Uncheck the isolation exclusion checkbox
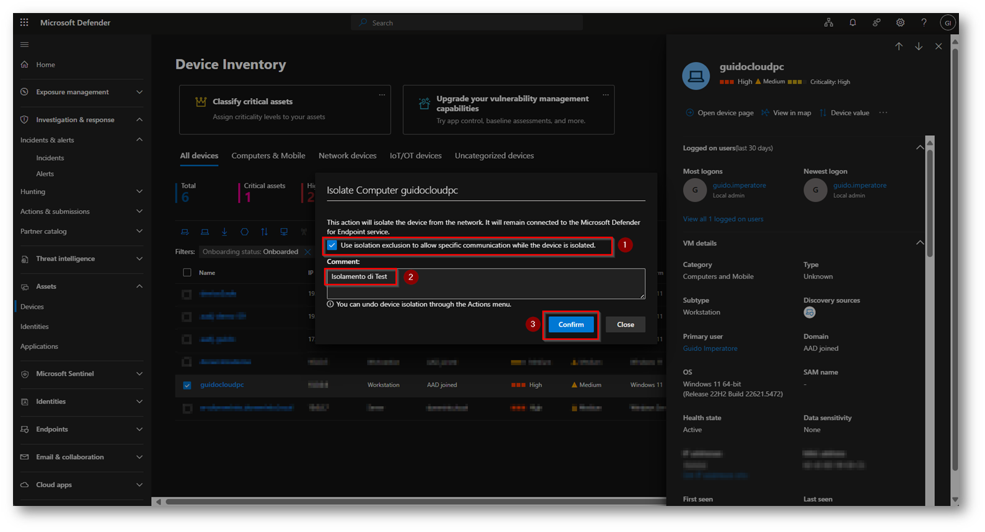The height and width of the screenshot is (532, 985). (332, 246)
